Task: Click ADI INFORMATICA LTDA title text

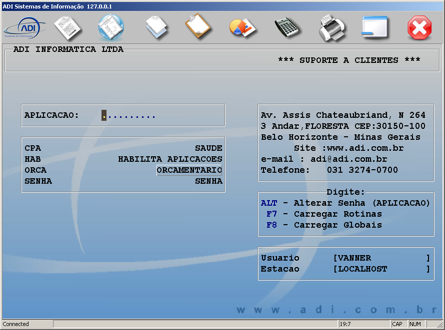Action: click(x=68, y=49)
